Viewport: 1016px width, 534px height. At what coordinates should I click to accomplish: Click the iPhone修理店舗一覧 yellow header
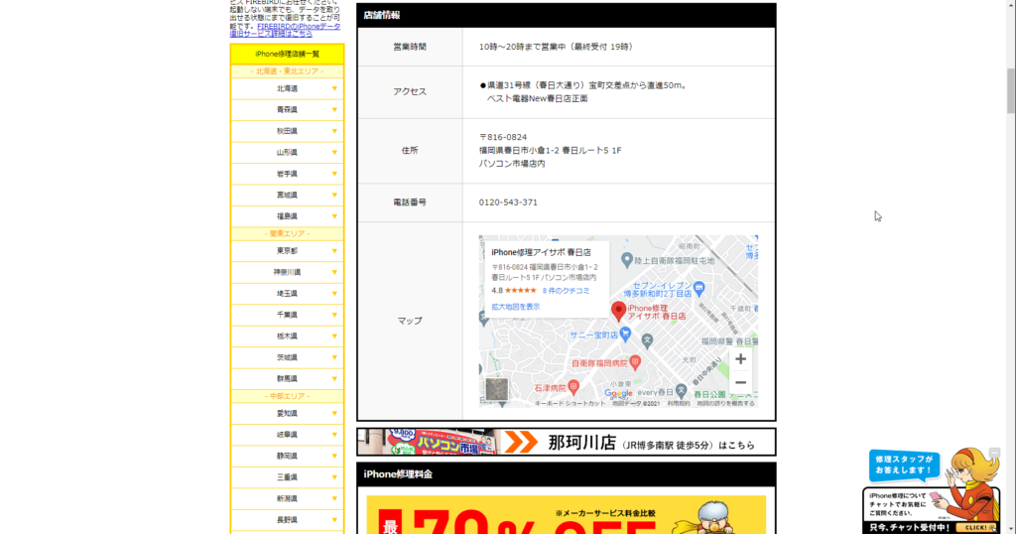pos(287,55)
